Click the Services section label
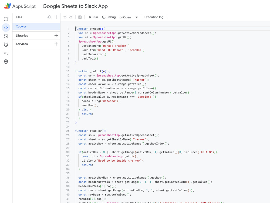This screenshot has width=270, height=203. (22, 44)
